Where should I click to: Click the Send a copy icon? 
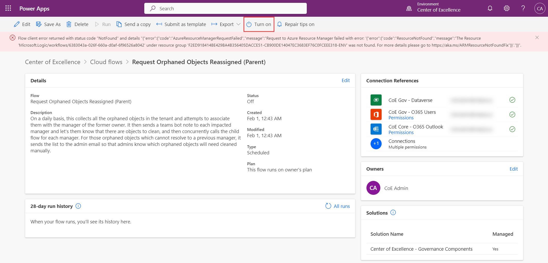tap(119, 24)
